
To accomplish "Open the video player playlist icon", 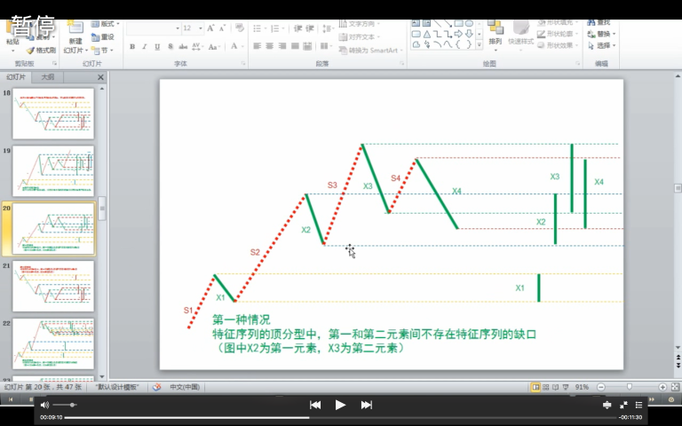I will point(638,405).
